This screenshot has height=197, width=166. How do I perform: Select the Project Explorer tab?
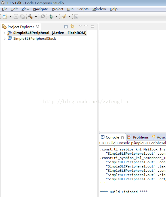[21, 27]
